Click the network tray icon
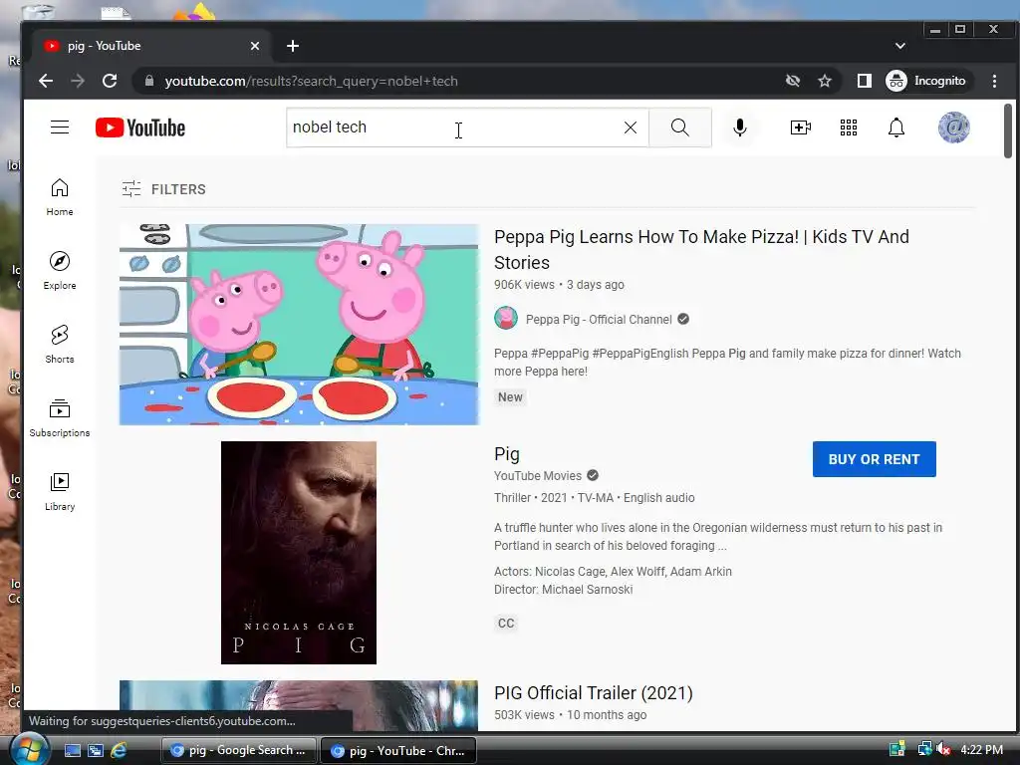The height and width of the screenshot is (765, 1020). pos(924,749)
